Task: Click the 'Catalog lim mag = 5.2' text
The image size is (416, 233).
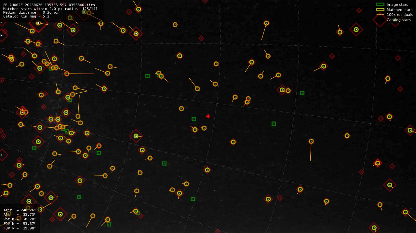Action: click(26, 16)
